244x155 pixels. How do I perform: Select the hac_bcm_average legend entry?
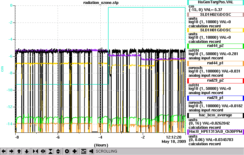pyautogui.click(x=216, y=115)
